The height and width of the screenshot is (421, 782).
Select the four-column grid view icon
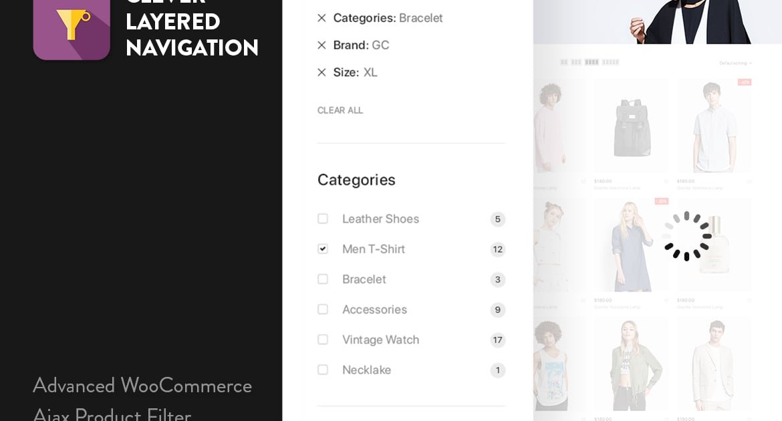tap(592, 62)
